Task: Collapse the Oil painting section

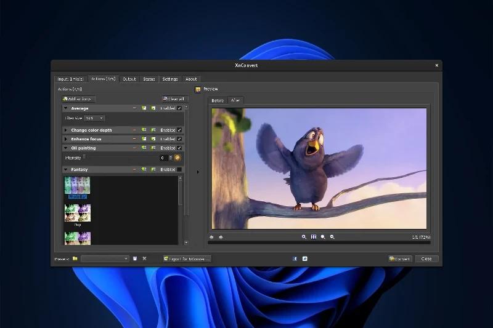Action: click(x=66, y=148)
